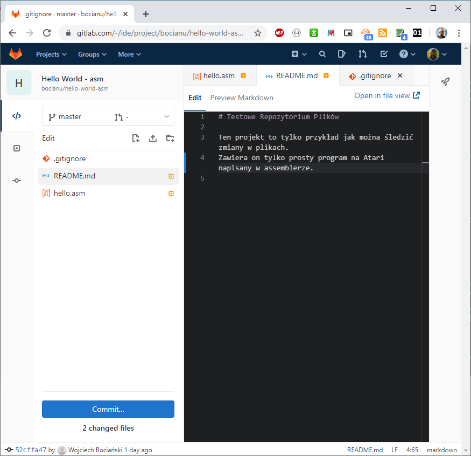Open the search icon in the top navbar
Viewport: 471px width, 456px height.
322,54
